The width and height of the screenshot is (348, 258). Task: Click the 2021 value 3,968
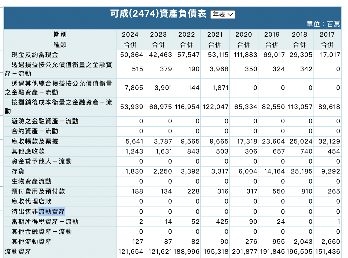pos(219,69)
